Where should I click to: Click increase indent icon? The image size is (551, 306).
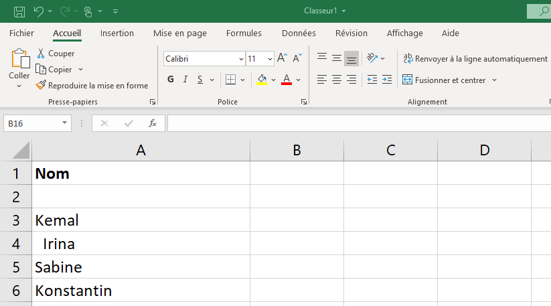(387, 80)
